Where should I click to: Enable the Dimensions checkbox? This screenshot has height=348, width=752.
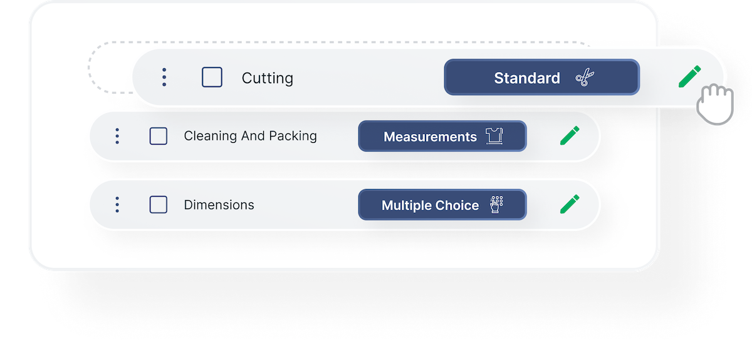159,205
